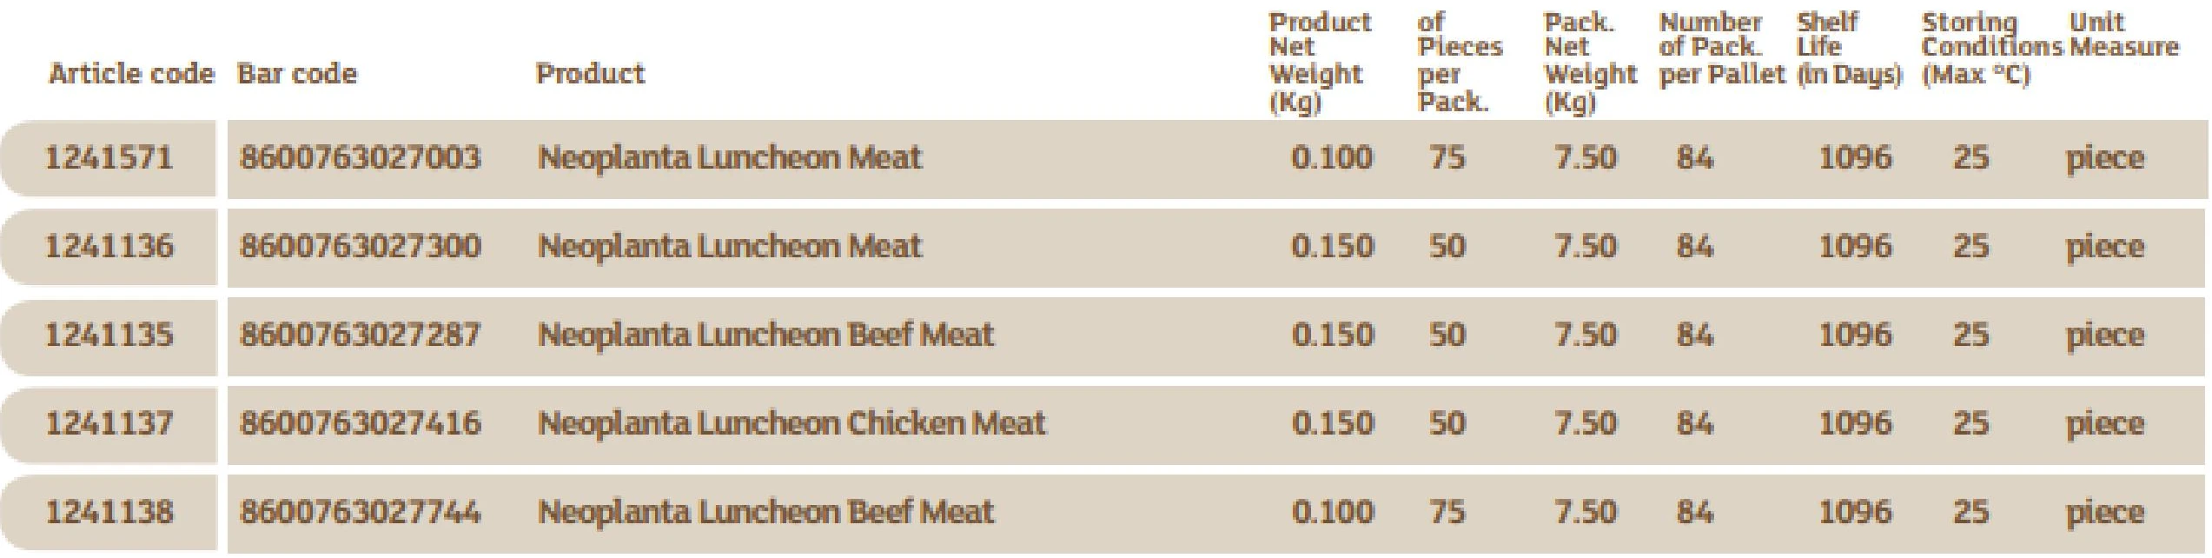
Task: Click the Number of Pack. per Pallet header
Action: 1721,49
